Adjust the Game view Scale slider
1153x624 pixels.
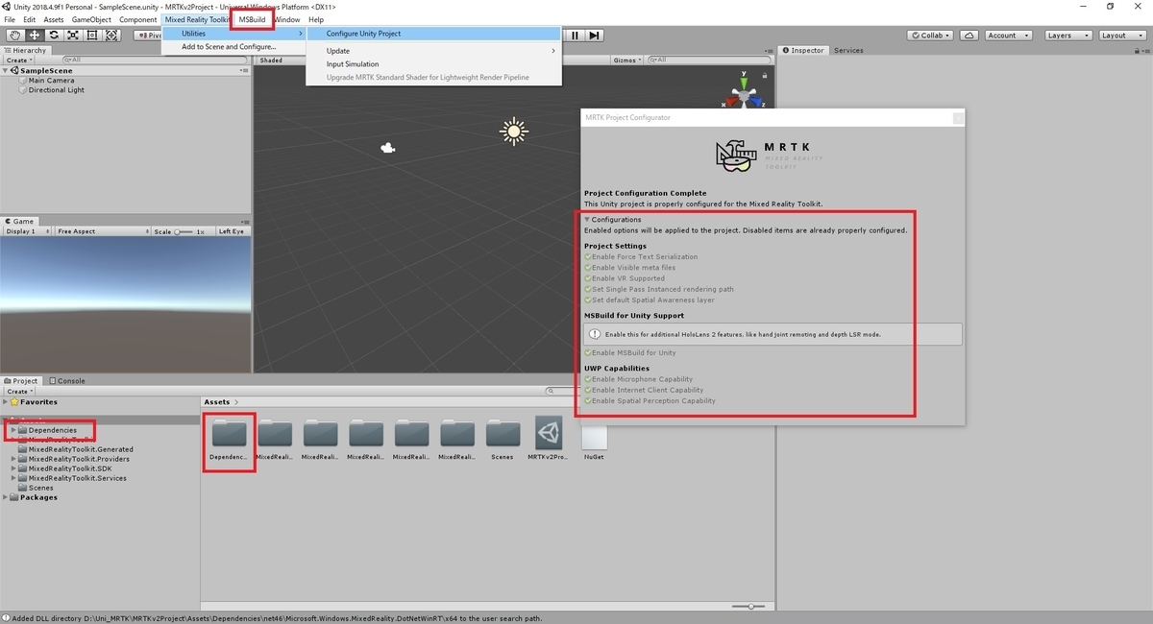[184, 231]
